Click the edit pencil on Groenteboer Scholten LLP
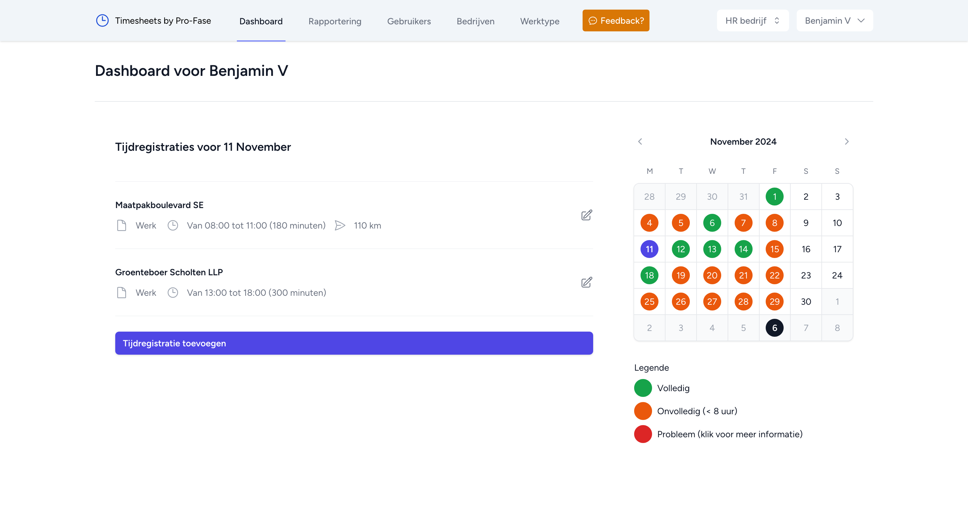 tap(586, 282)
